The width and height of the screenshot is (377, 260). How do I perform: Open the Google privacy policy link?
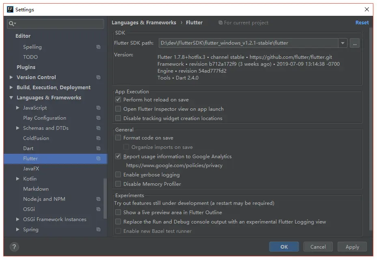coord(174,165)
